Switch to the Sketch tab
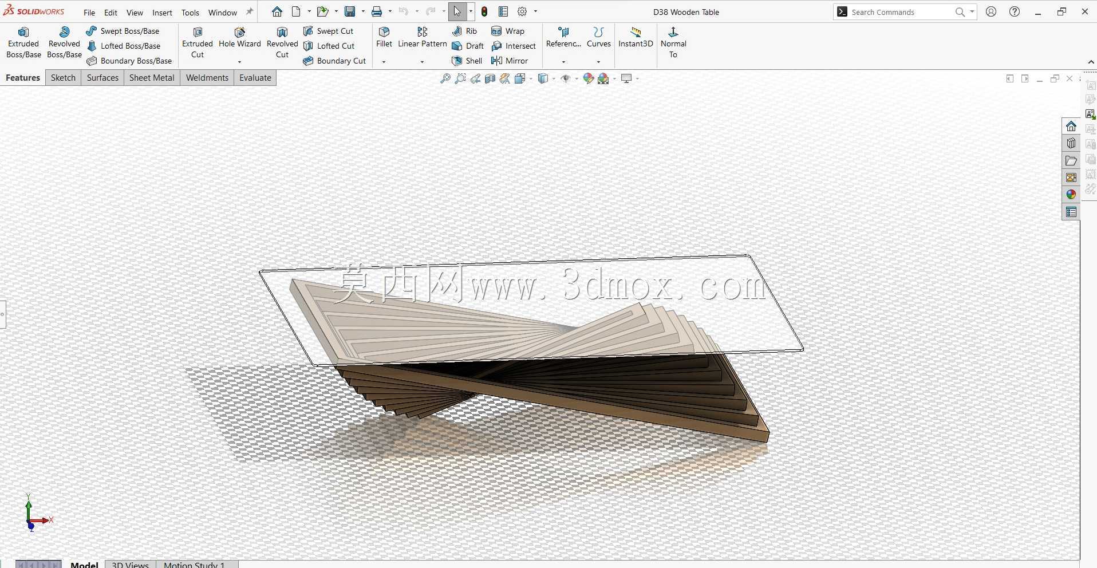 pyautogui.click(x=63, y=78)
